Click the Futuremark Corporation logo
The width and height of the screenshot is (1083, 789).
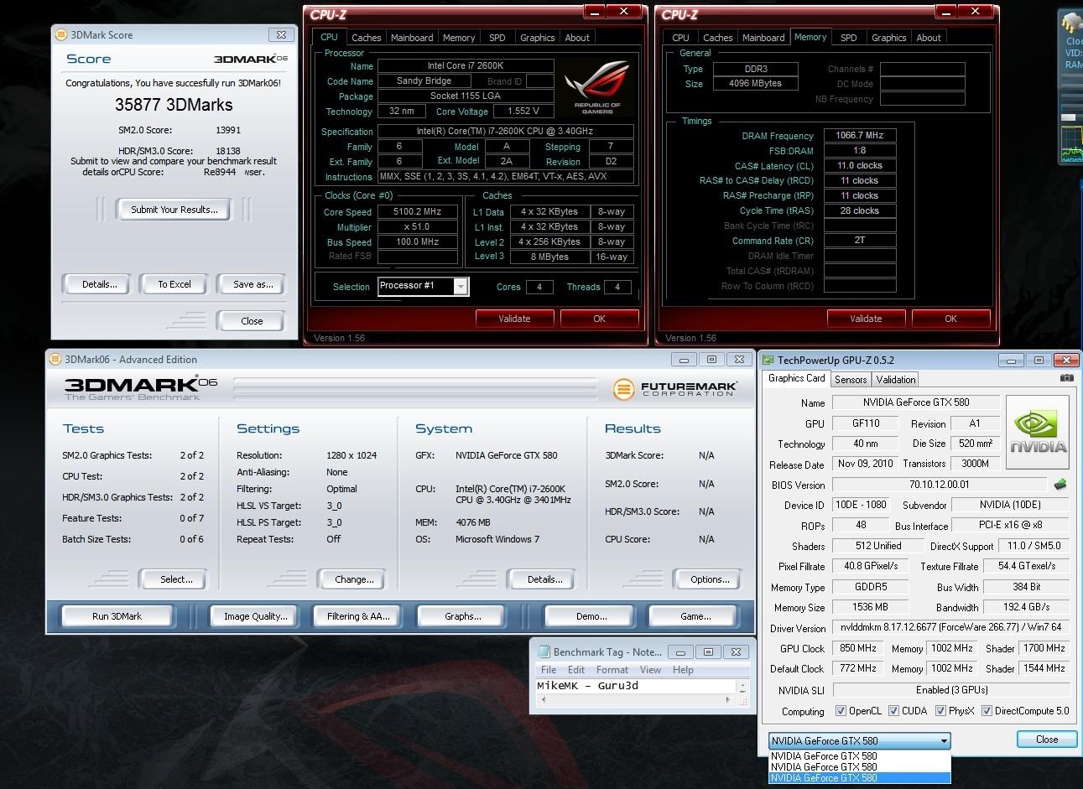pyautogui.click(x=675, y=389)
